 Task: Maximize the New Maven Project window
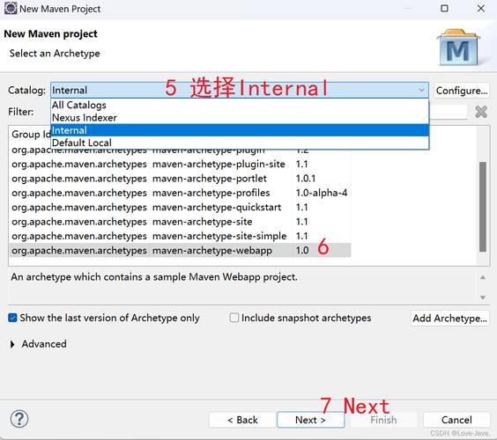coord(444,9)
